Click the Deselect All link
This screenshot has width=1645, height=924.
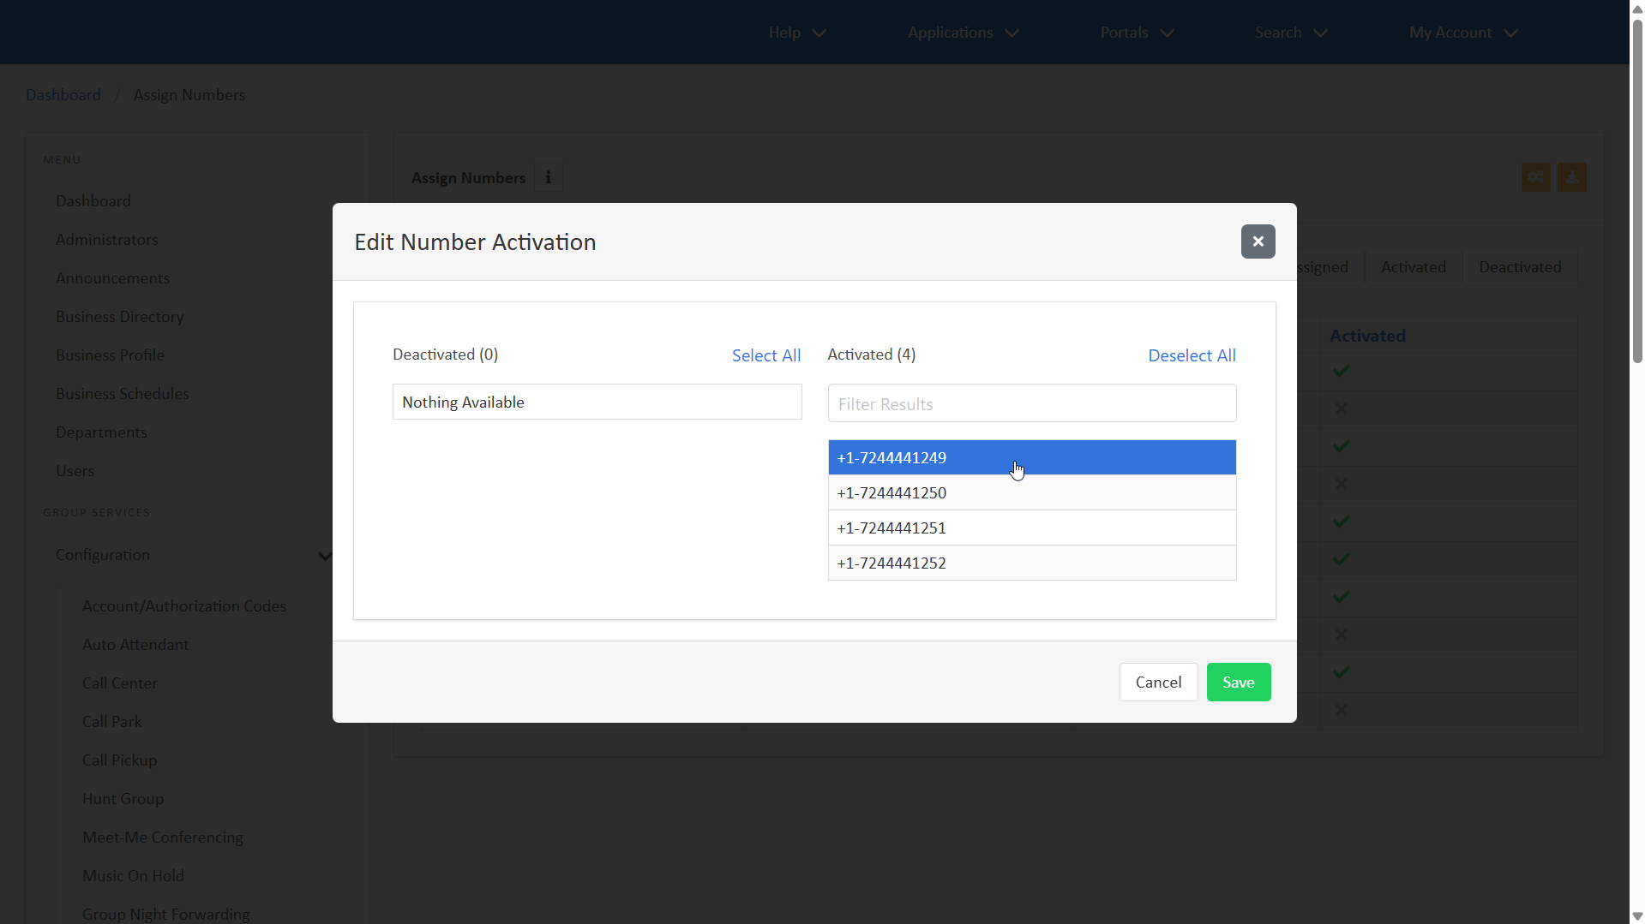(x=1192, y=355)
